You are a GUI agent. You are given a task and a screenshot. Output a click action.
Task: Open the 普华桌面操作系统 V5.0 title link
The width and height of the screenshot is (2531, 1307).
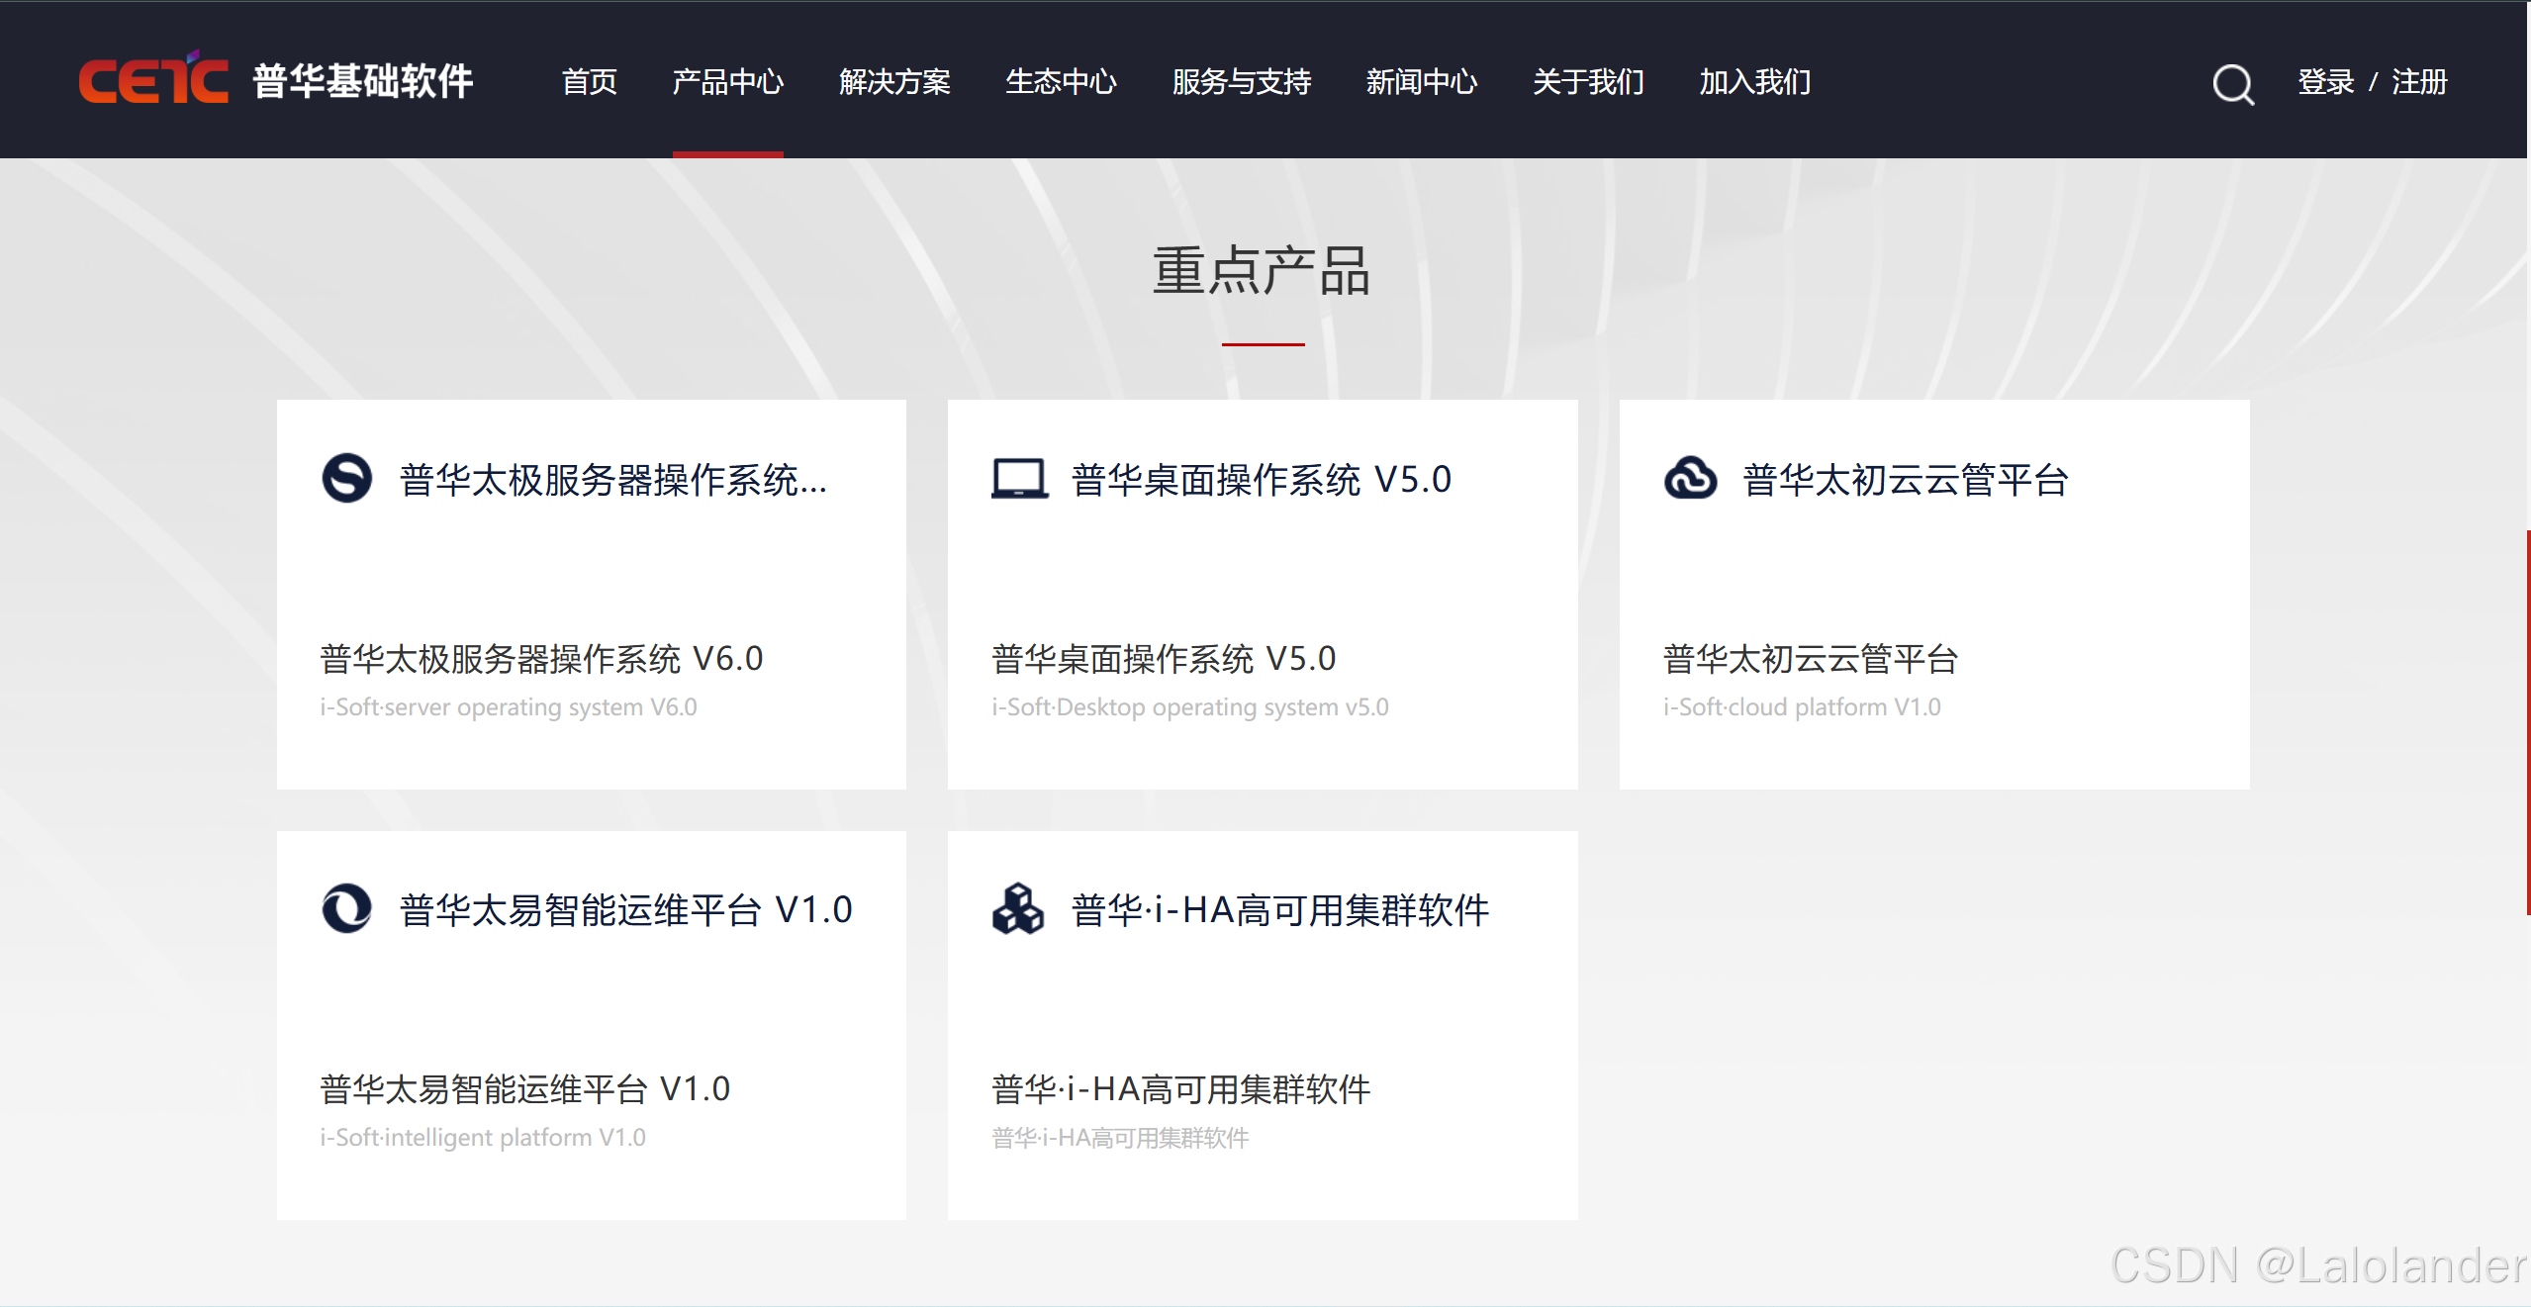(1261, 480)
